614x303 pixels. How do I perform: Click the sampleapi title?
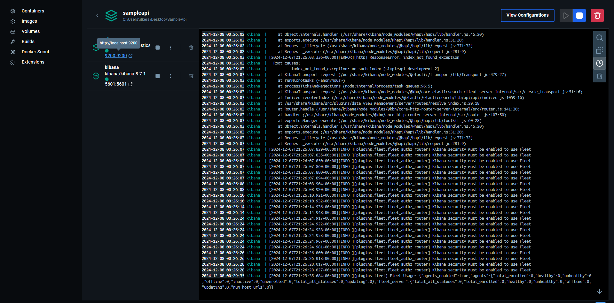click(x=136, y=13)
